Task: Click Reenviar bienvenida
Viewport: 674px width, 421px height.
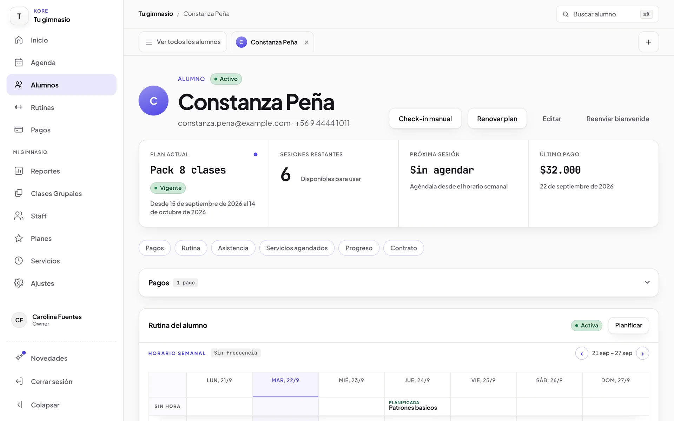Action: tap(617, 119)
